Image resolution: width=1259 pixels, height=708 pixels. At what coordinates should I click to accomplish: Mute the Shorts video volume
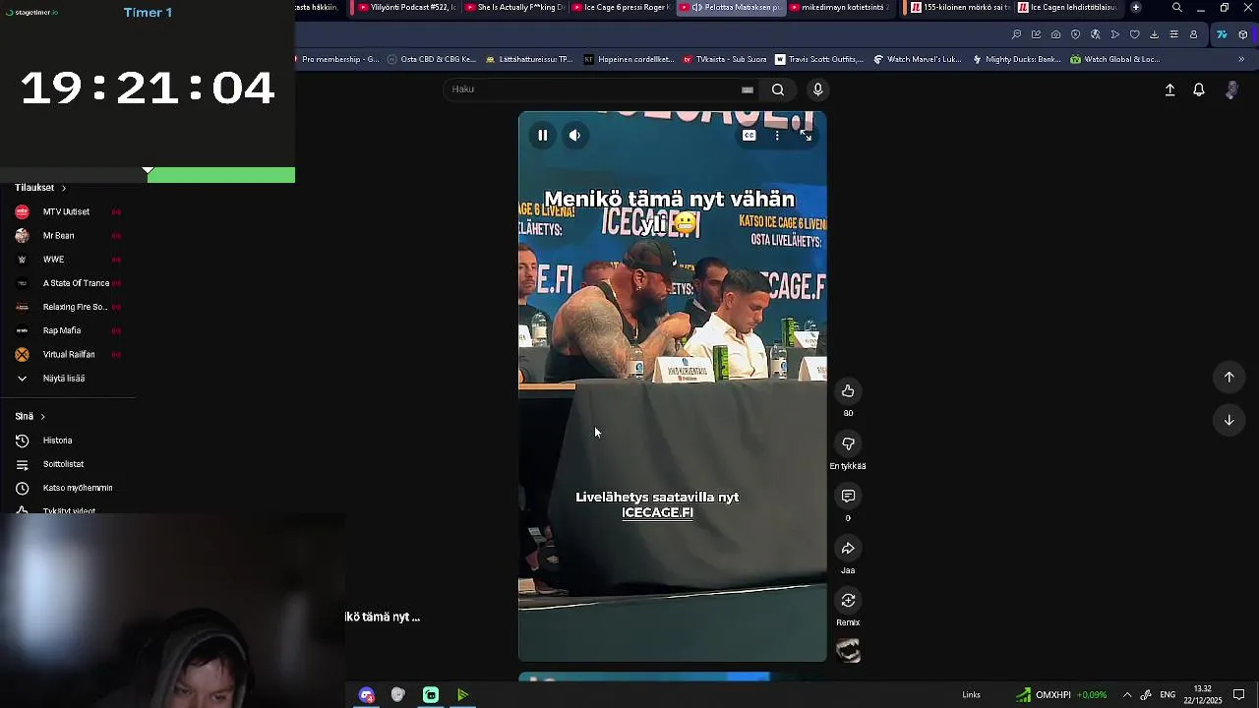click(574, 136)
